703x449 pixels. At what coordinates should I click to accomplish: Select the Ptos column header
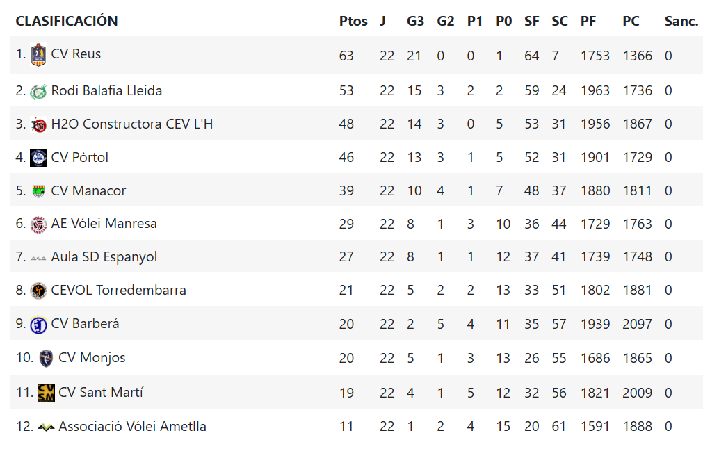coord(353,21)
